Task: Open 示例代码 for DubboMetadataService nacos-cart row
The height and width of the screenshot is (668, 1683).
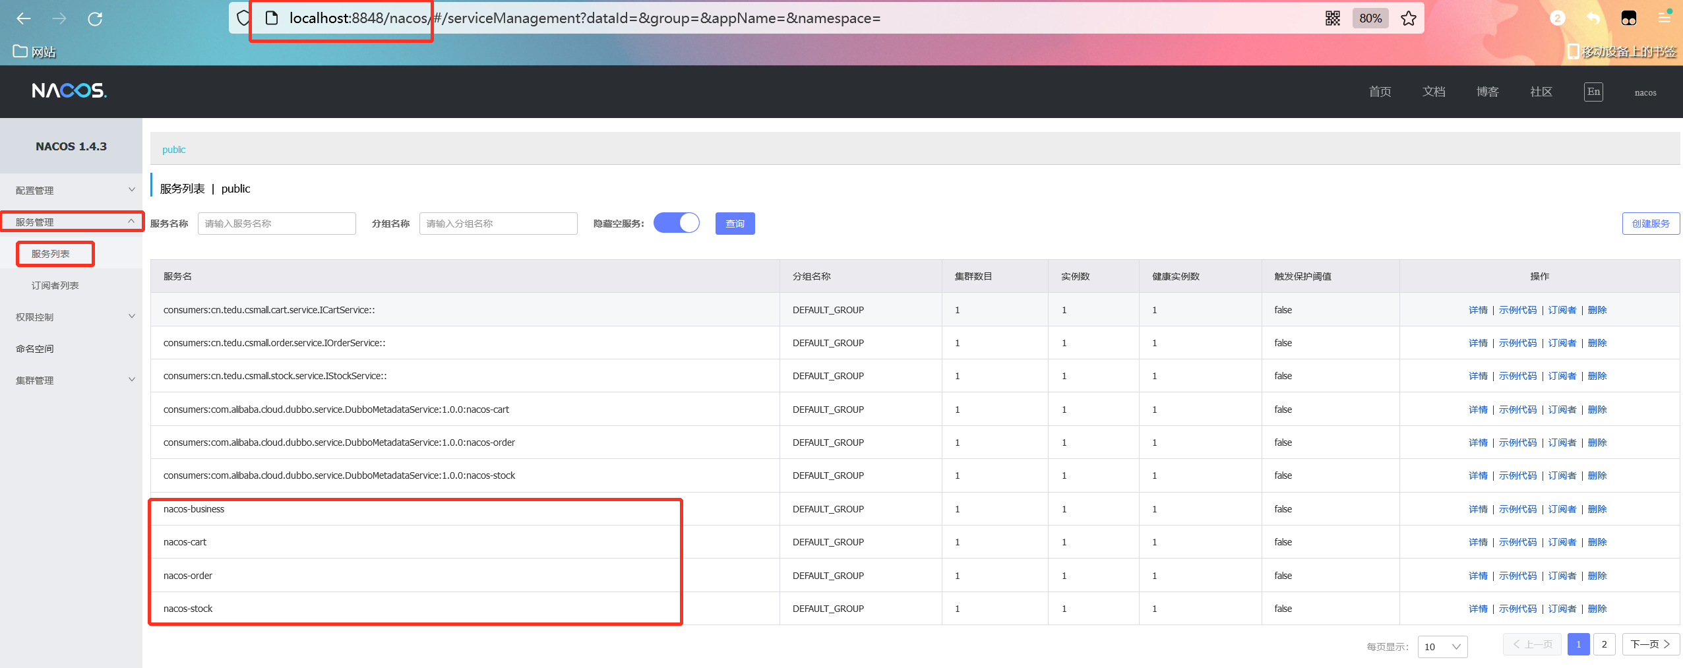Action: 1517,409
